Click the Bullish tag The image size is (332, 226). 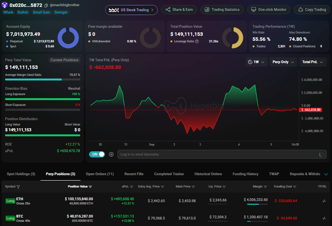coord(23,12)
